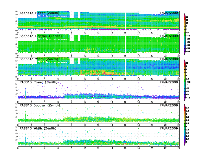Click the 17MAR2009 date in Spano13 Width panel
This screenshot has height=159, width=206.
click(169, 59)
